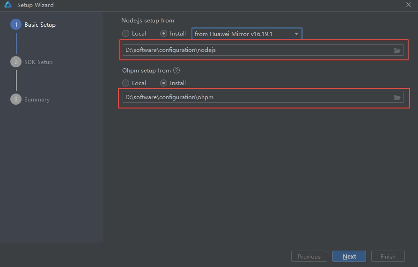This screenshot has width=418, height=267.
Task: Click the step 1 number circle
Action: pos(16,25)
